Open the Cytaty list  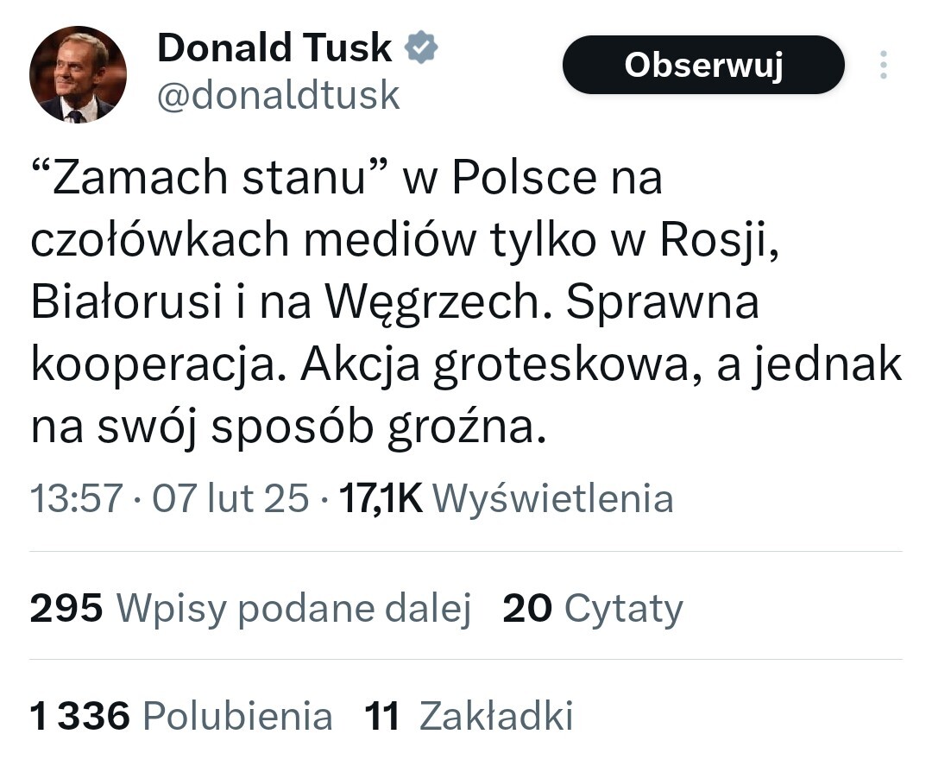[x=623, y=609]
